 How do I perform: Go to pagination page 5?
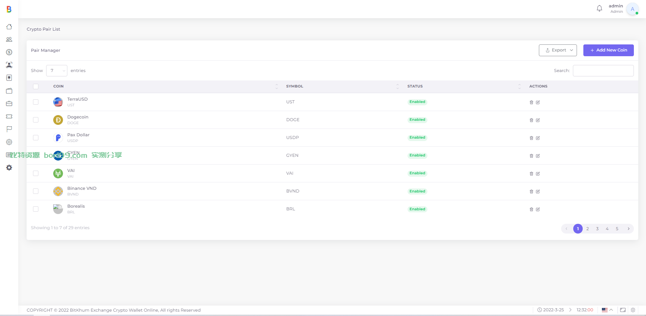click(617, 229)
